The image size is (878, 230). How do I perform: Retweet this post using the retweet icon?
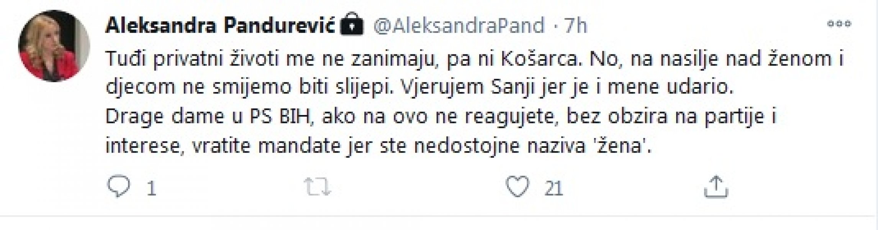coord(317,188)
